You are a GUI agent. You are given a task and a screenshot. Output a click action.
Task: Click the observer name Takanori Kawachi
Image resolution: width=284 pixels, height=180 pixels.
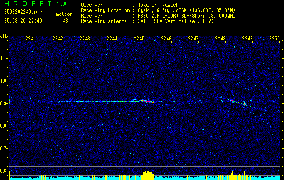(x=159, y=5)
